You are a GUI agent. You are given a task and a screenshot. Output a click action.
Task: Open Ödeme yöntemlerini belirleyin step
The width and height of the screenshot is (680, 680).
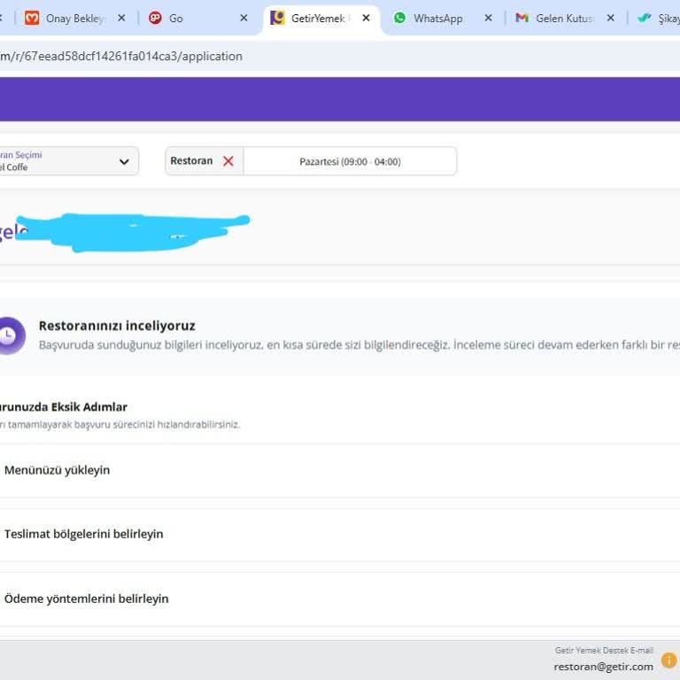(340, 599)
